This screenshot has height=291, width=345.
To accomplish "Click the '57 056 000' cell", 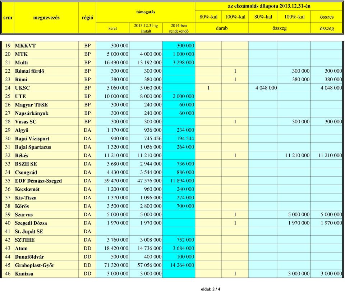I will coord(146,265).
